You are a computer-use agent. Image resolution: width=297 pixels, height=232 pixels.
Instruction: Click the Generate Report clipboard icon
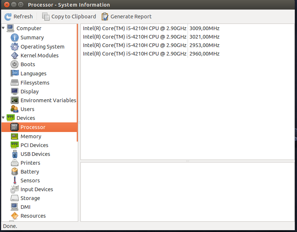coord(105,17)
